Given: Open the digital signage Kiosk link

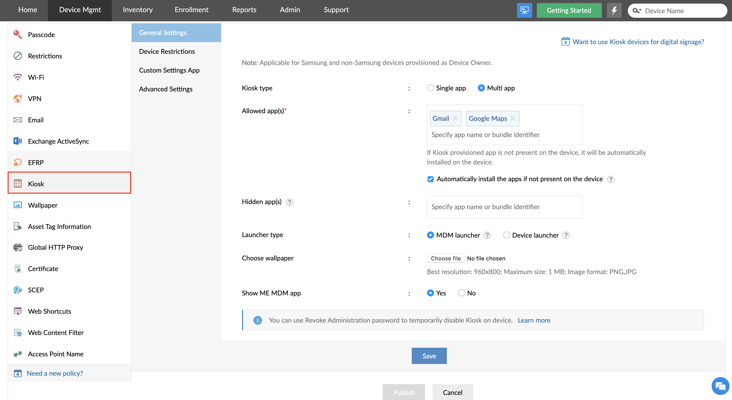Looking at the screenshot, I should pos(638,42).
